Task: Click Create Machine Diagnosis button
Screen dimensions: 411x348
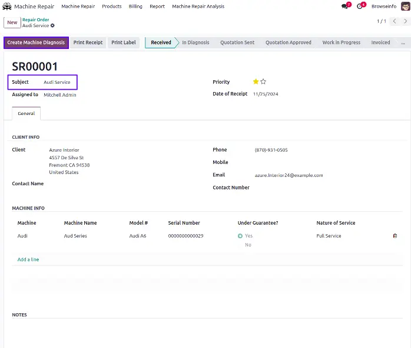Action: coord(36,42)
